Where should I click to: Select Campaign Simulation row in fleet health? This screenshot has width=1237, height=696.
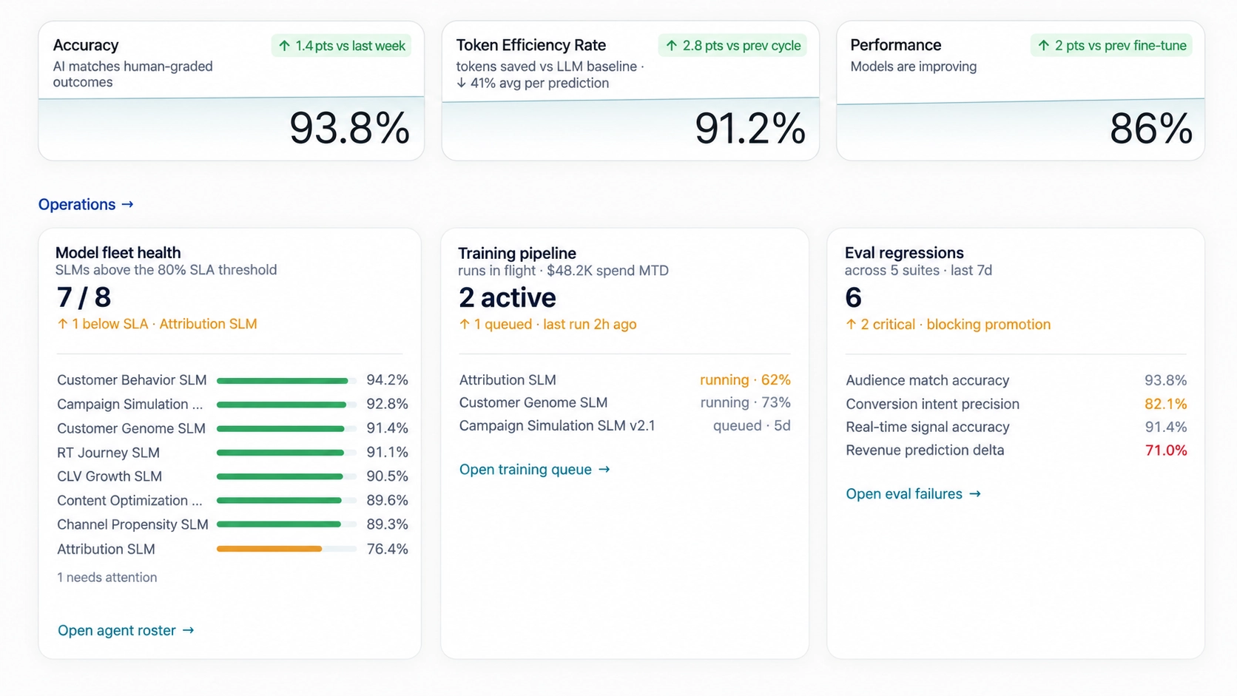pos(232,405)
